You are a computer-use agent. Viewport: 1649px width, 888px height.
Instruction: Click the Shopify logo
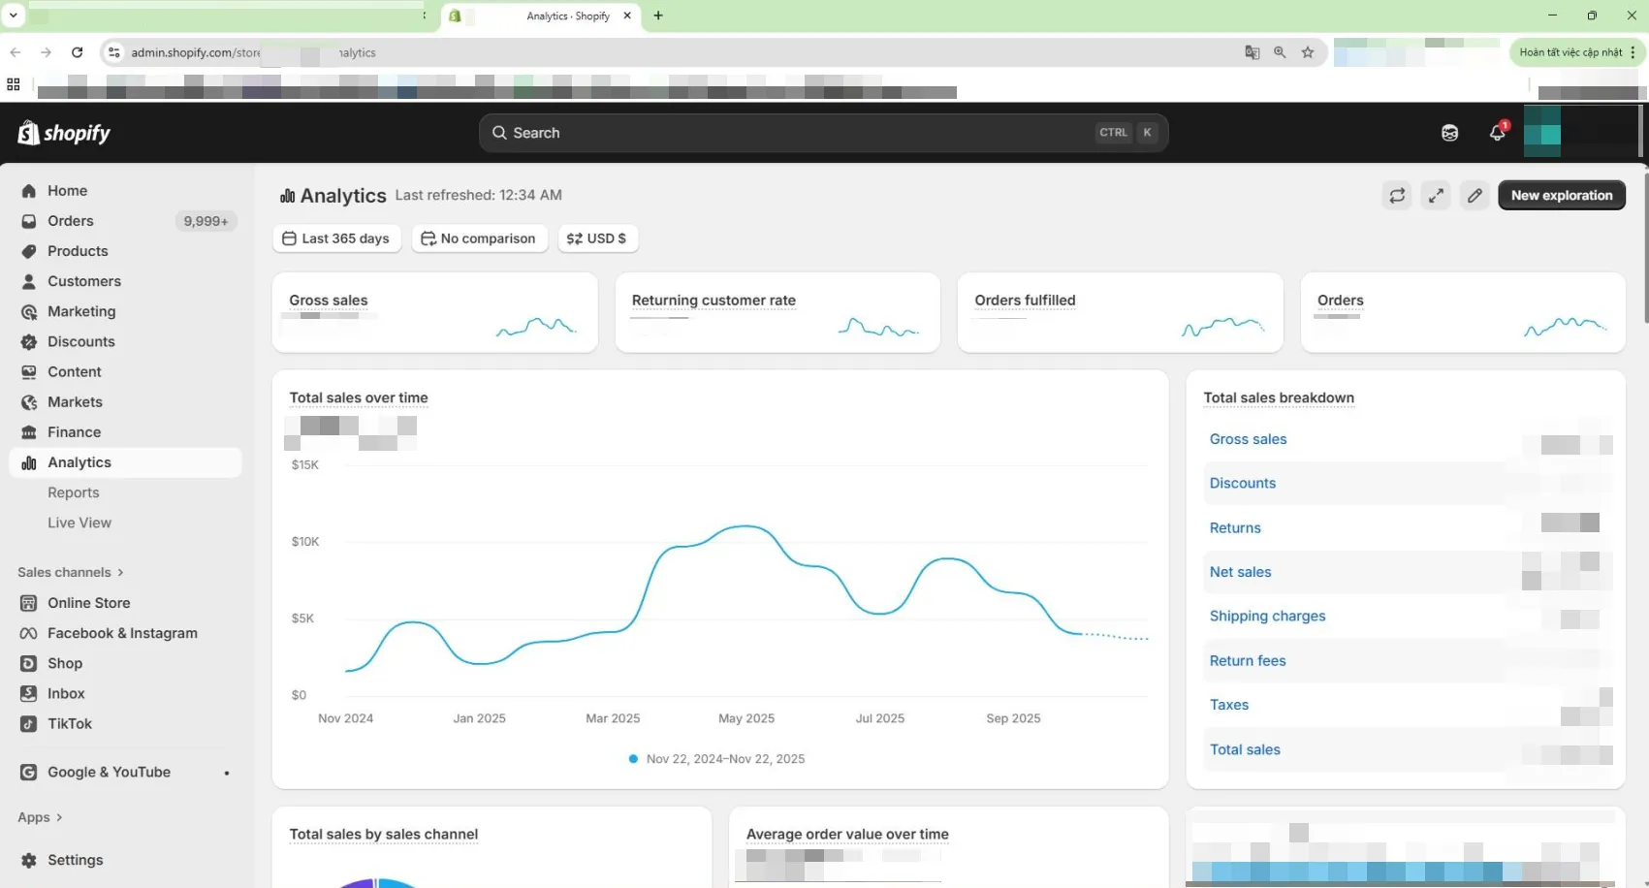click(64, 133)
